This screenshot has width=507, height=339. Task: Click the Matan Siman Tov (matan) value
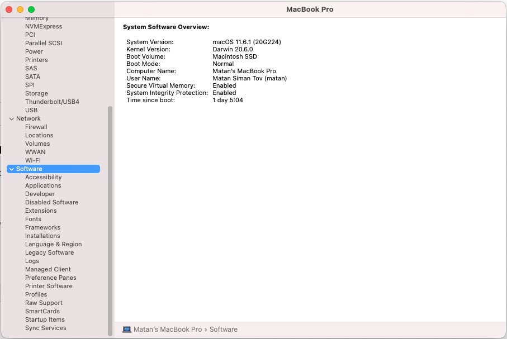click(x=250, y=79)
